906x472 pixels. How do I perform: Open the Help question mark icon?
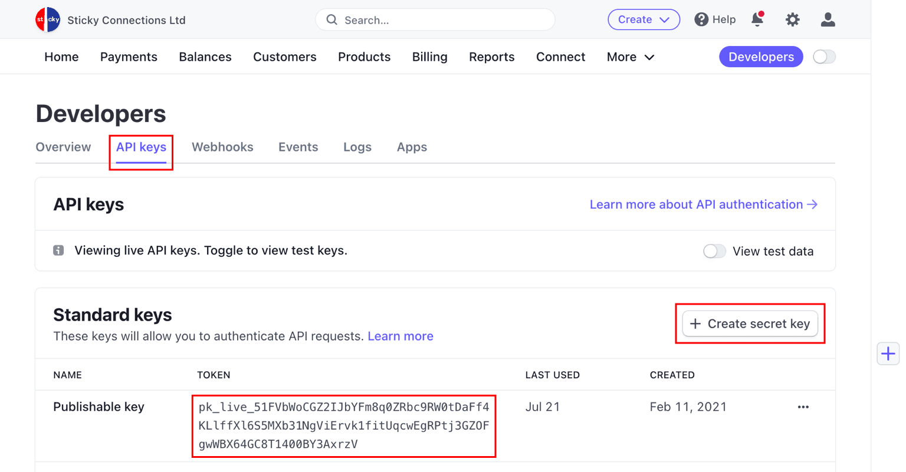click(701, 19)
